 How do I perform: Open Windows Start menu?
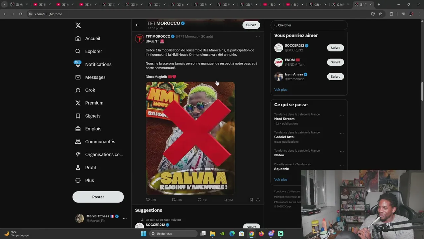tap(143, 234)
